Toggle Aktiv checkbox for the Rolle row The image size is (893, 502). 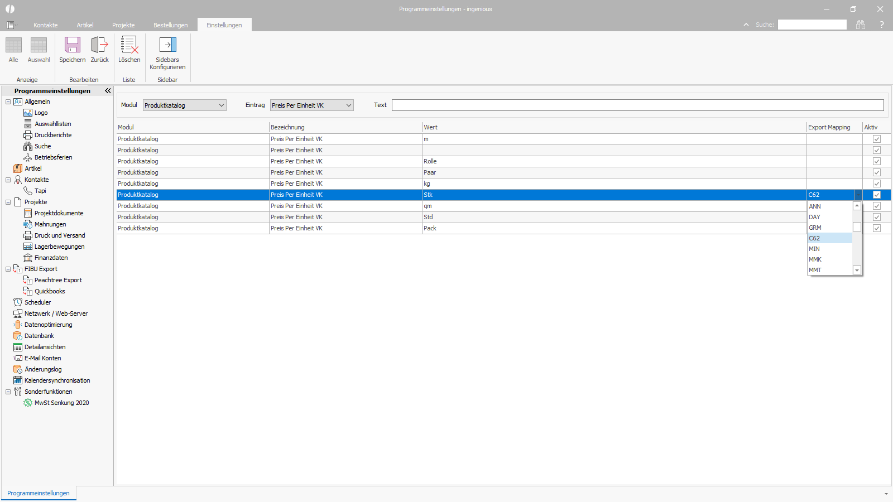click(x=876, y=161)
